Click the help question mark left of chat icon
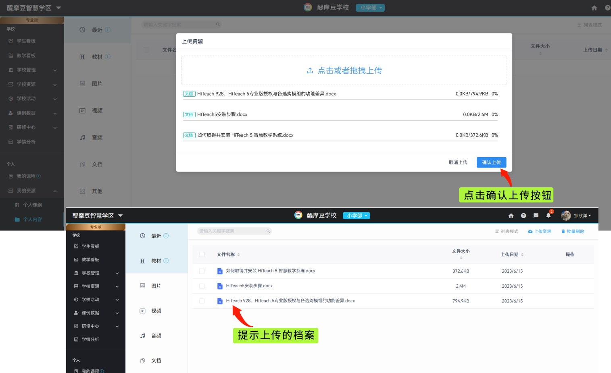 tap(523, 216)
